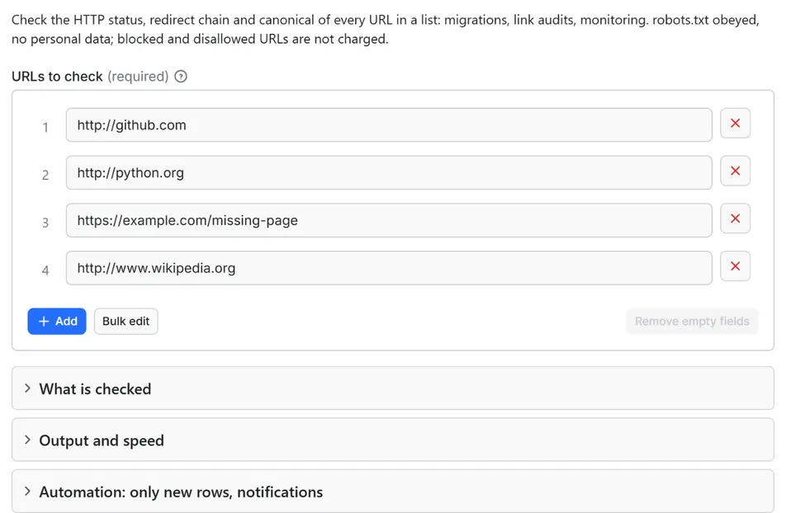786x513 pixels.
Task: Delete the http://python.org entry
Action: [735, 171]
